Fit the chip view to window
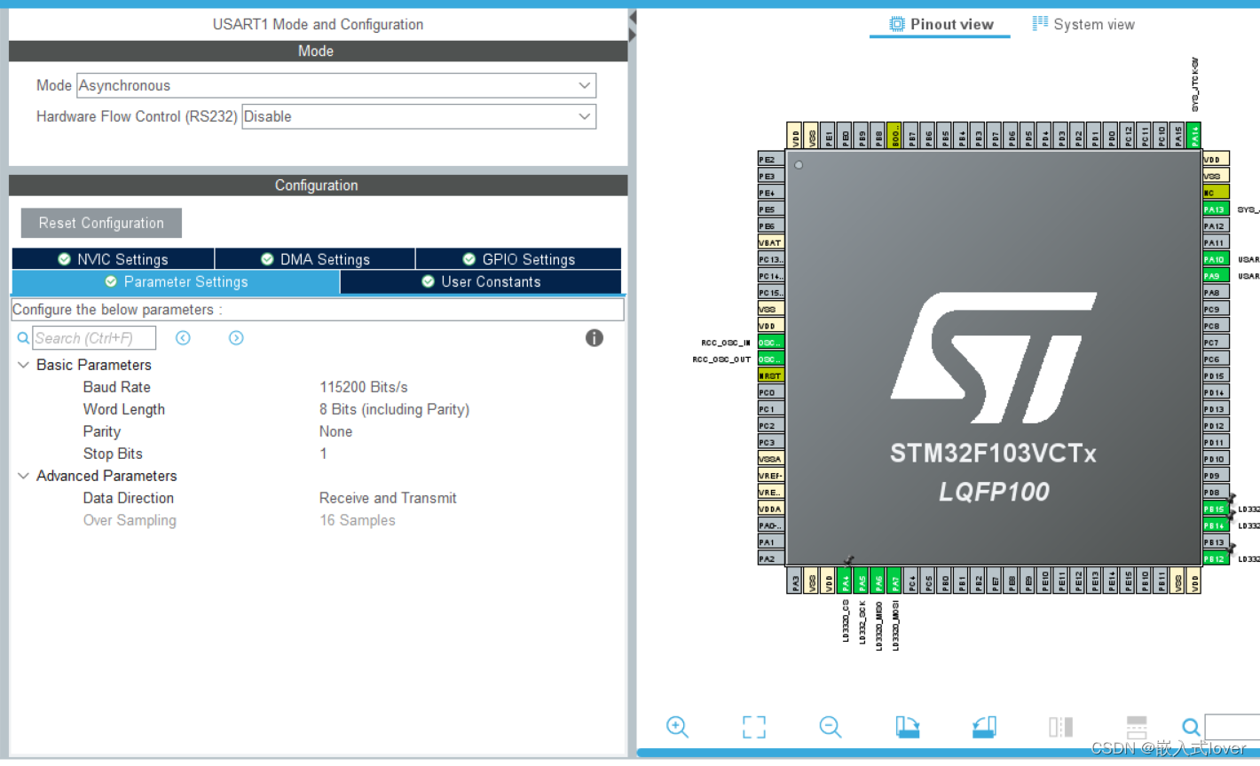Viewport: 1260px width, 766px height. pos(753,727)
